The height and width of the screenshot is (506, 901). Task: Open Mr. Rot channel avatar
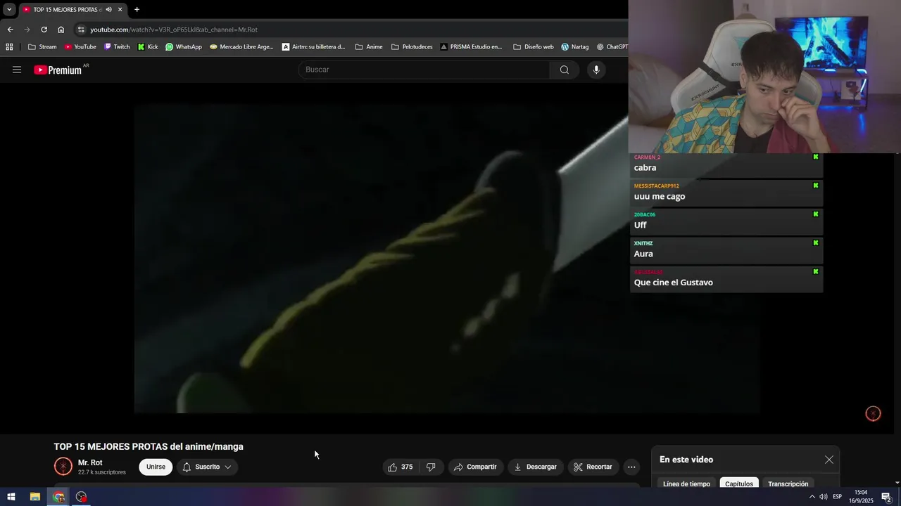click(63, 467)
